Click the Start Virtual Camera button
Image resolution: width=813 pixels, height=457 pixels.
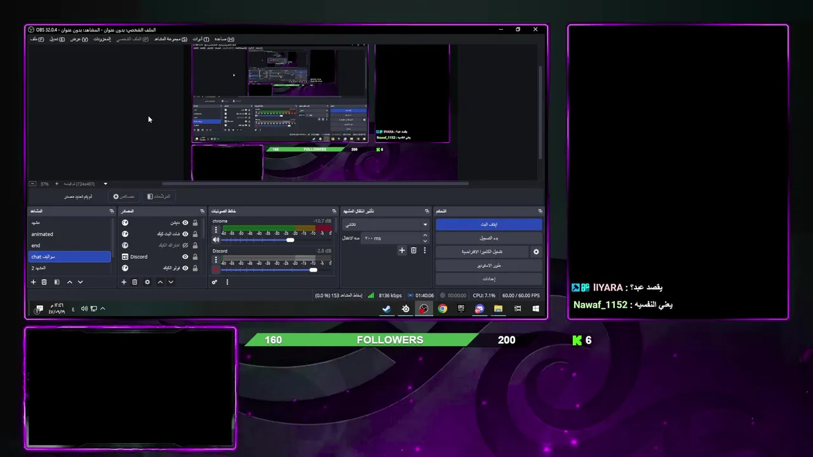point(482,252)
